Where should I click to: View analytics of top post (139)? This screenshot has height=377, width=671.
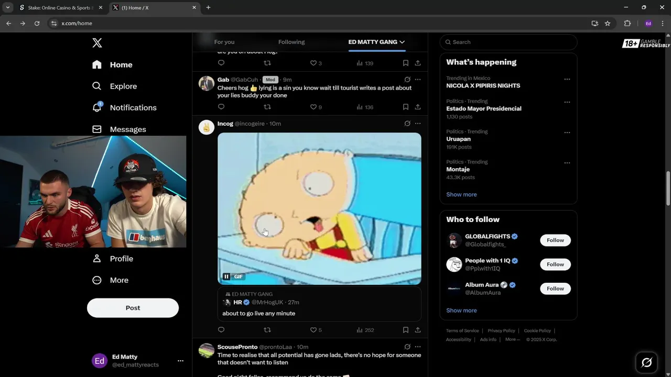pyautogui.click(x=364, y=63)
